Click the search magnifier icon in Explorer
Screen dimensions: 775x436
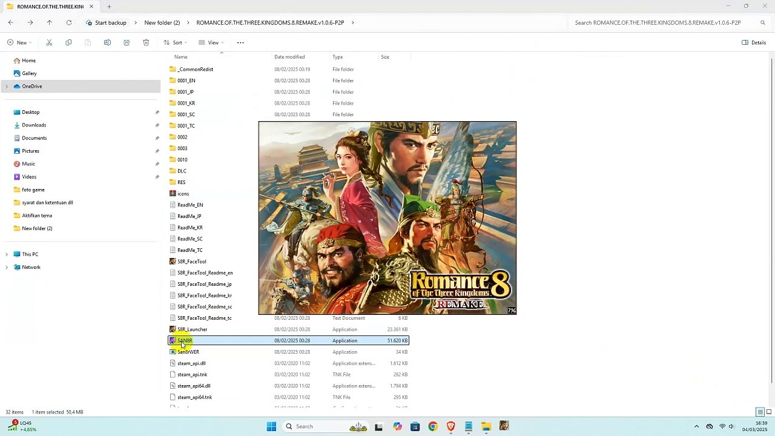coord(762,22)
